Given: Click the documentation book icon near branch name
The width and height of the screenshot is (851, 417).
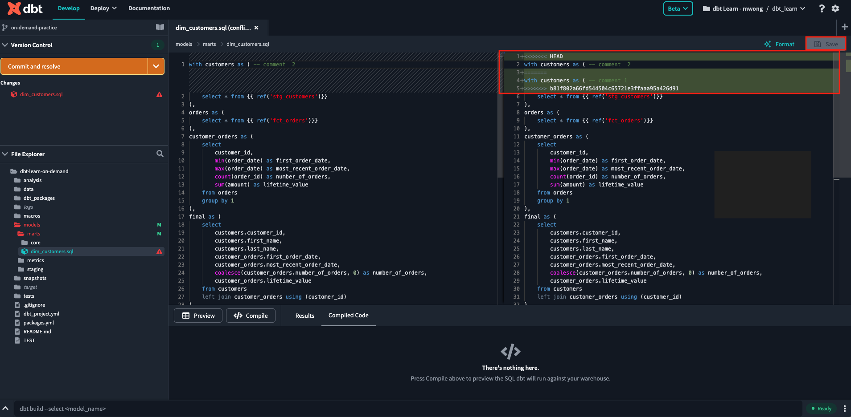Looking at the screenshot, I should 160,27.
